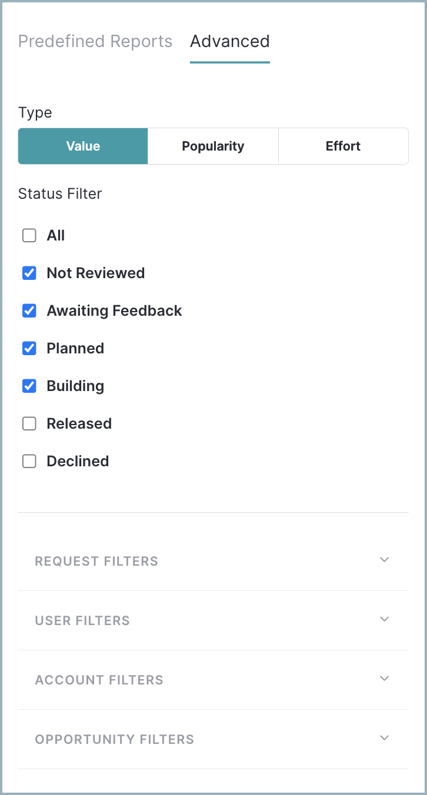Image resolution: width=427 pixels, height=795 pixels.
Task: Click the Type label
Action: [x=35, y=113]
